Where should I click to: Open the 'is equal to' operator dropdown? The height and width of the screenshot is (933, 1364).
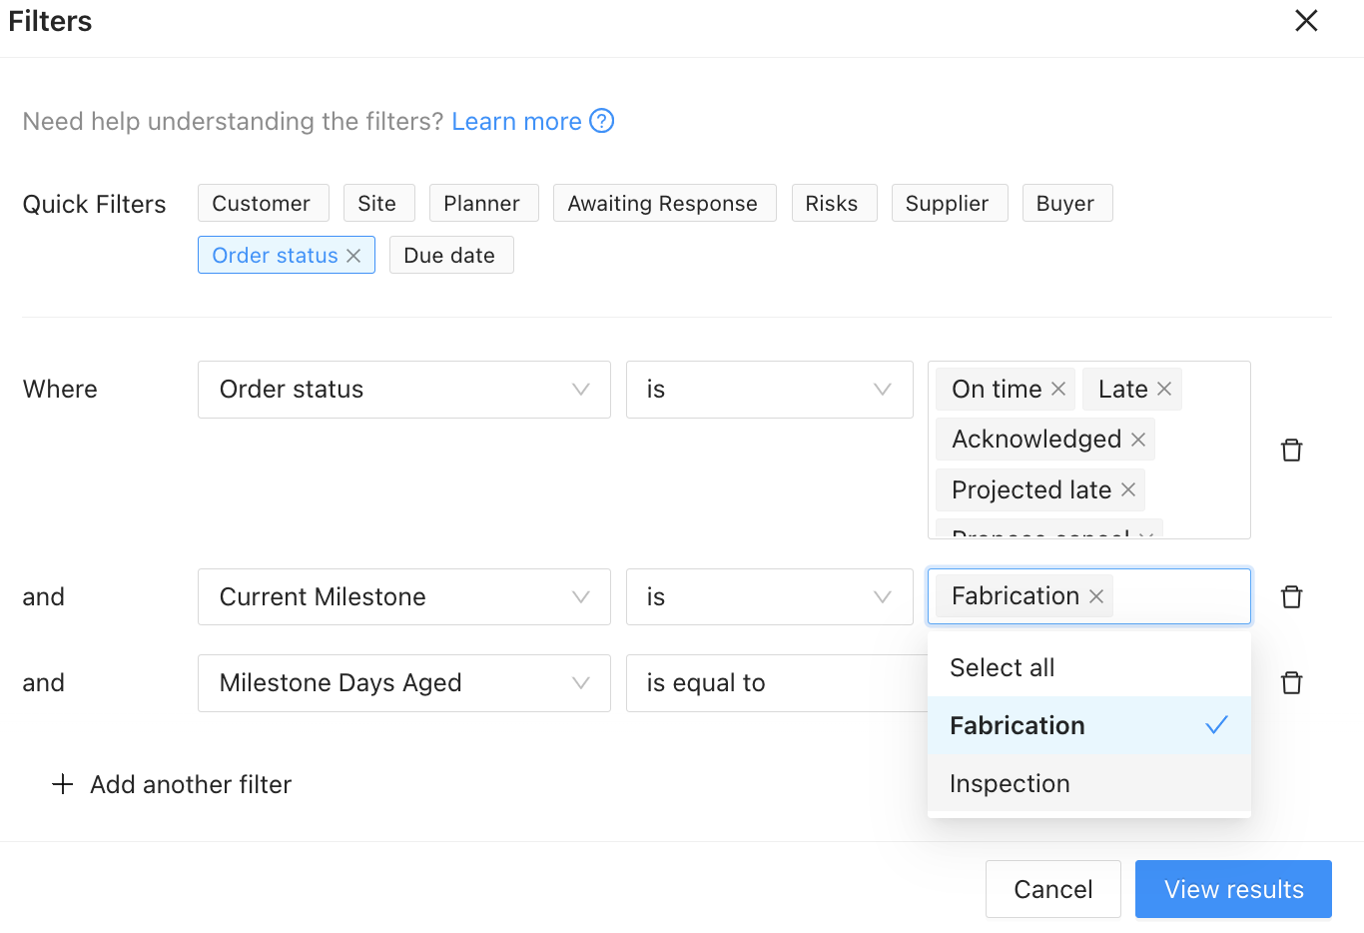click(776, 683)
